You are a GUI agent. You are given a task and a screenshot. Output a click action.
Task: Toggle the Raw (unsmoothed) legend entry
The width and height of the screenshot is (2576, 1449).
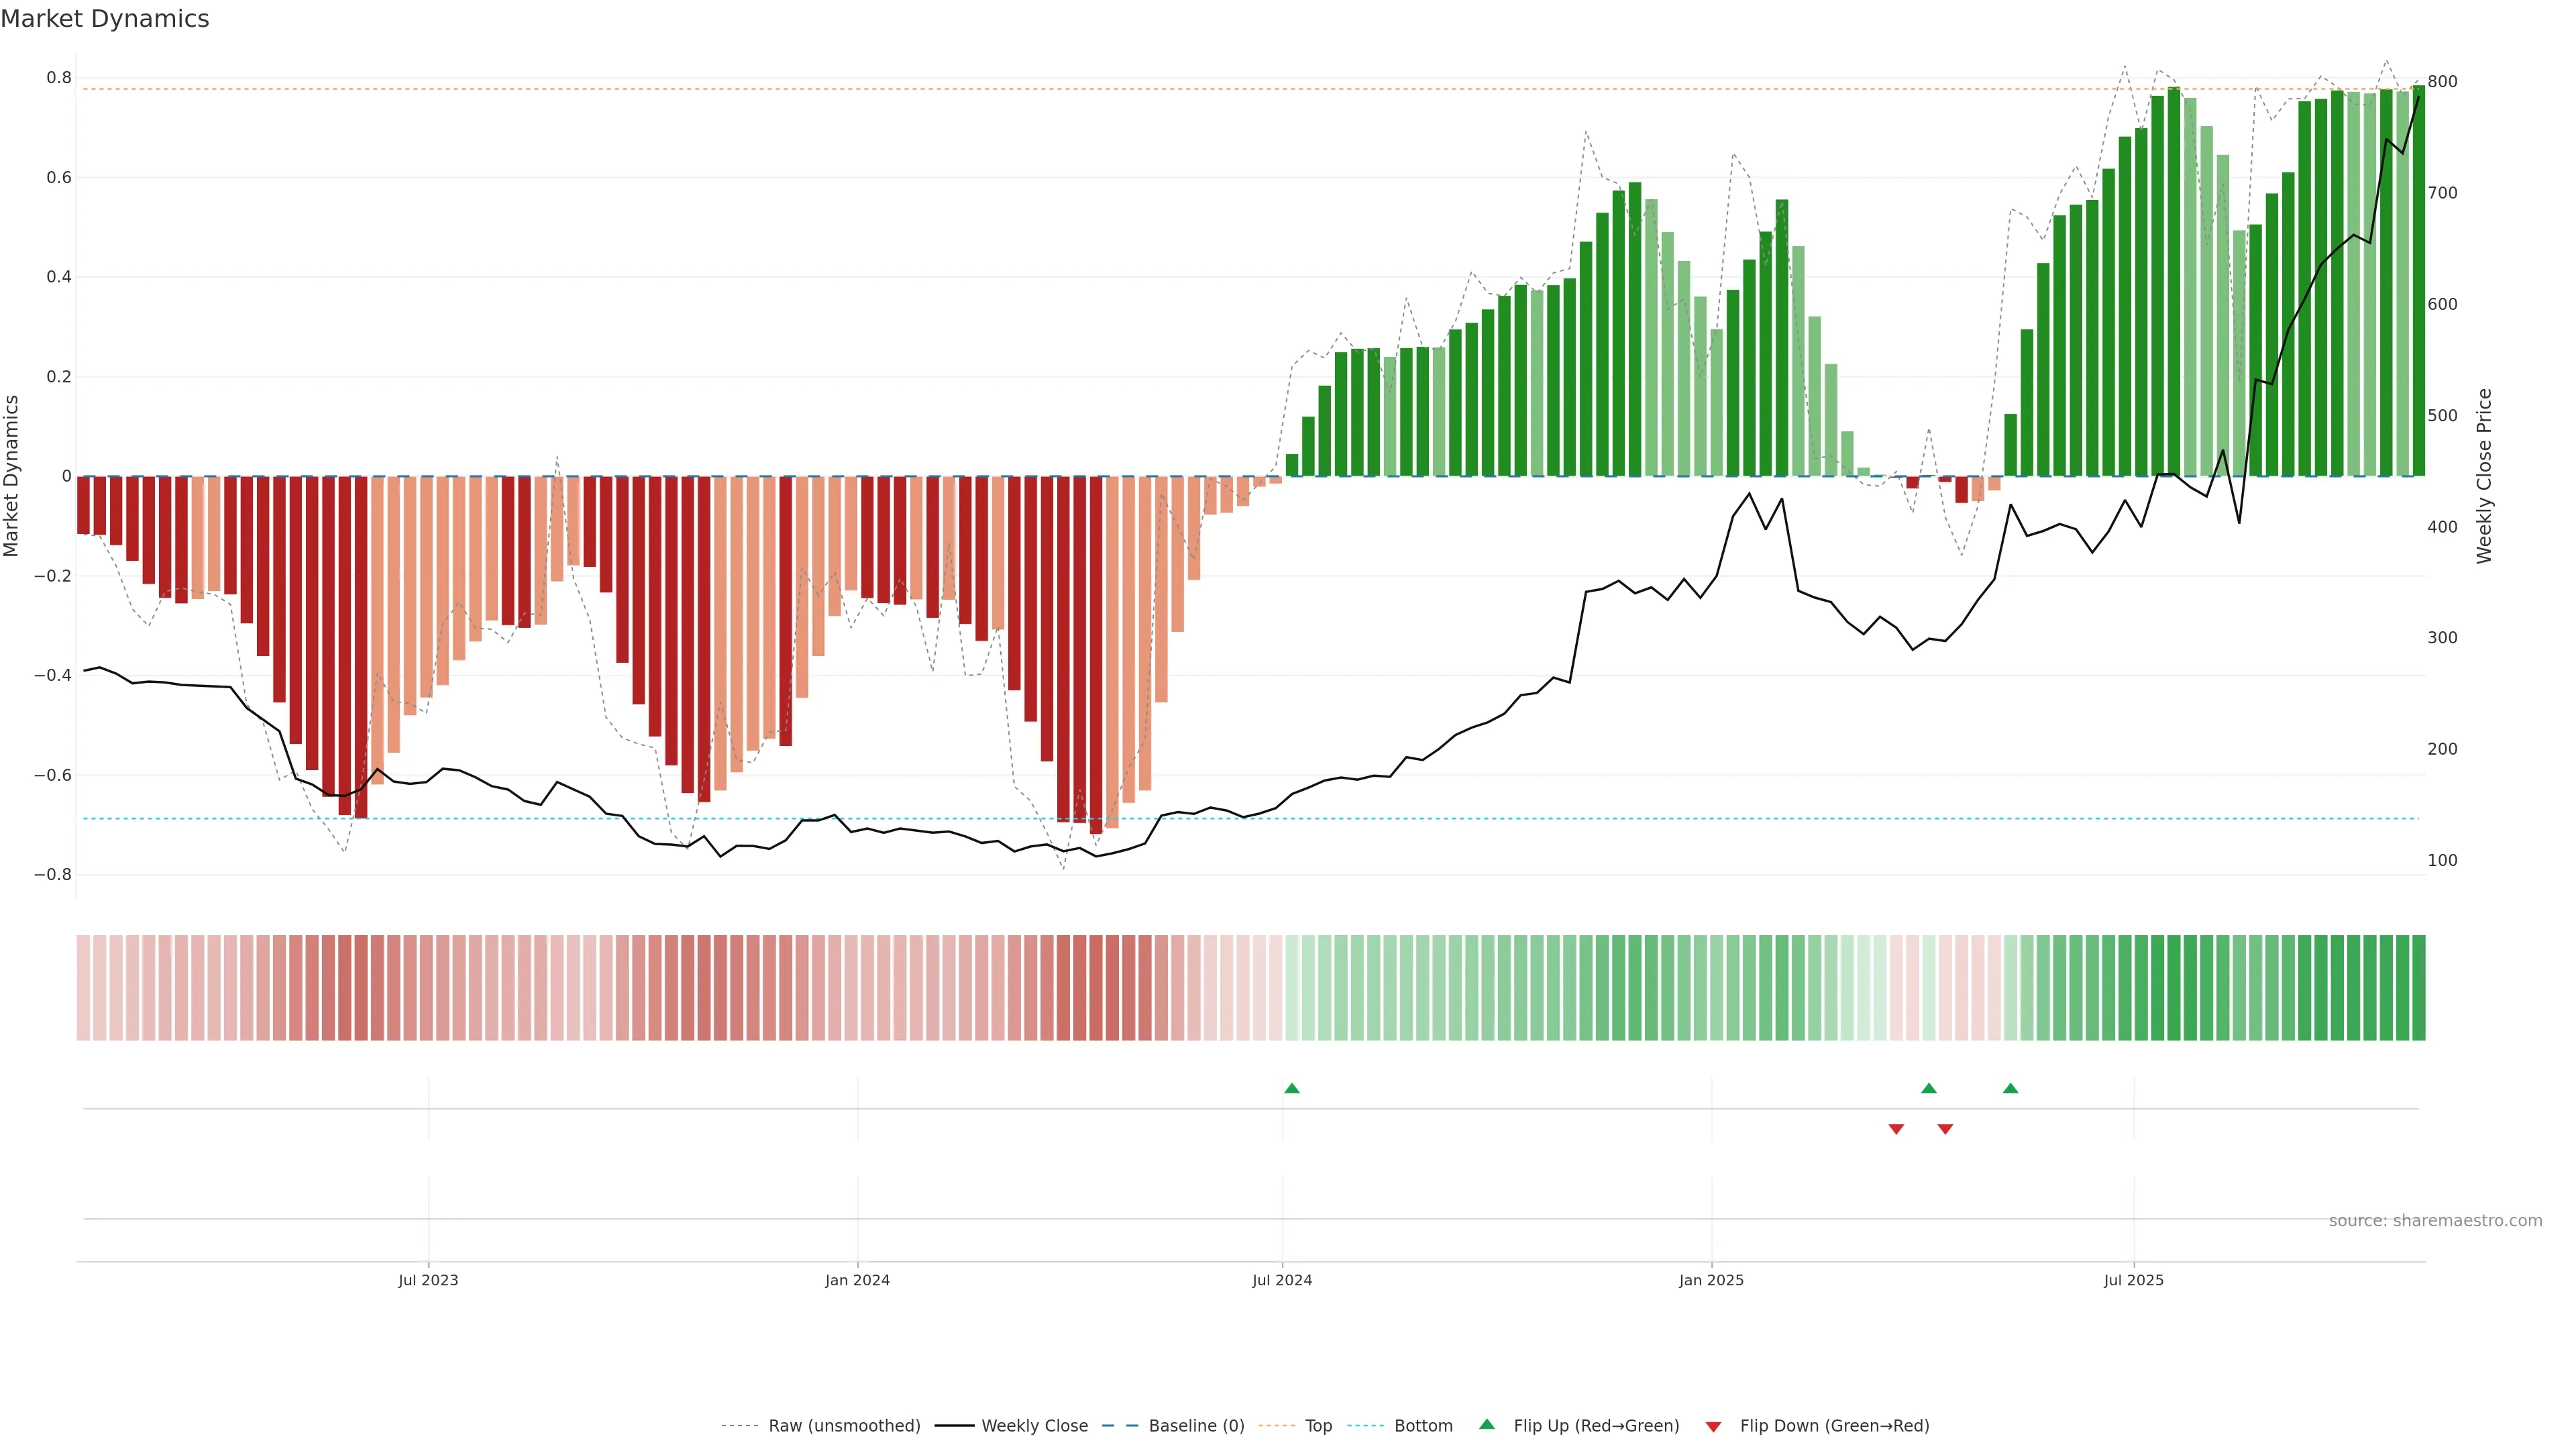coord(844,1426)
